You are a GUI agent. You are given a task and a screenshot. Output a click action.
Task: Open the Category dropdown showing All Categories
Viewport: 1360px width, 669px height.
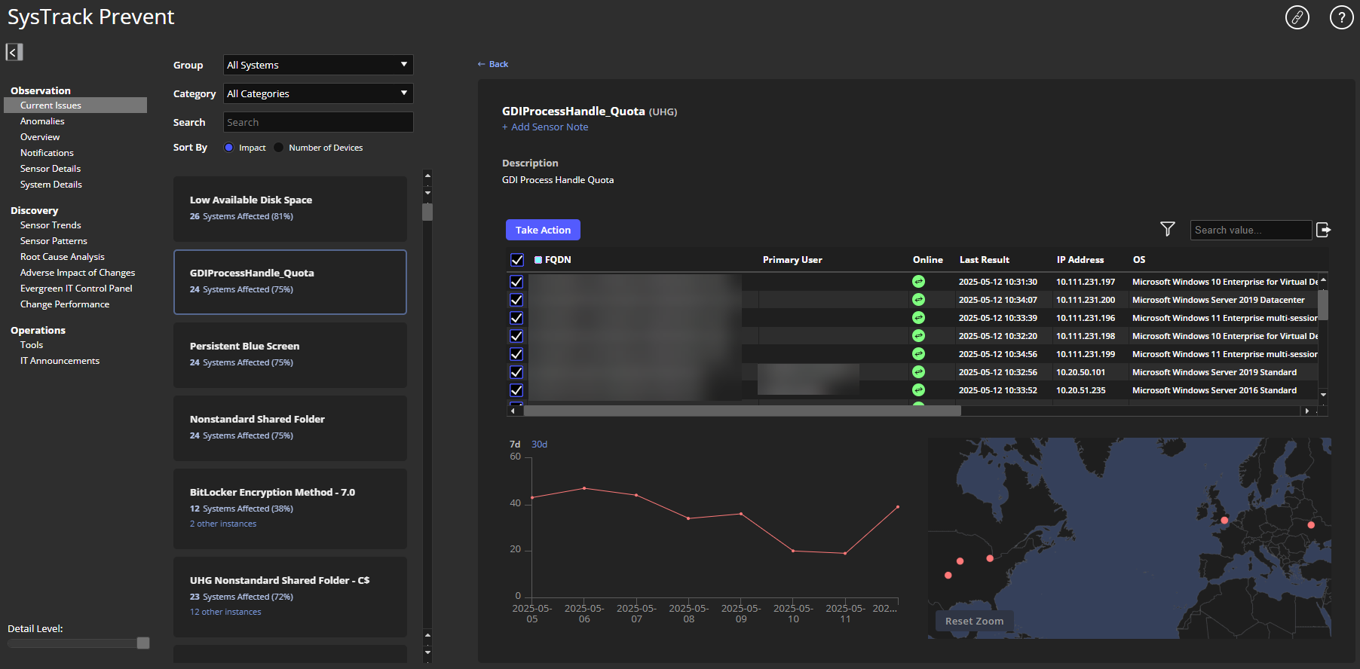tap(318, 93)
